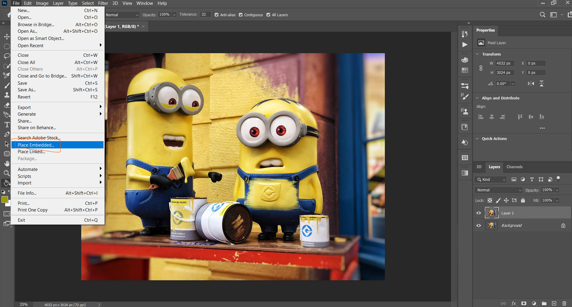572x307 pixels.
Task: Add a layer mask icon
Action: [x=524, y=303]
